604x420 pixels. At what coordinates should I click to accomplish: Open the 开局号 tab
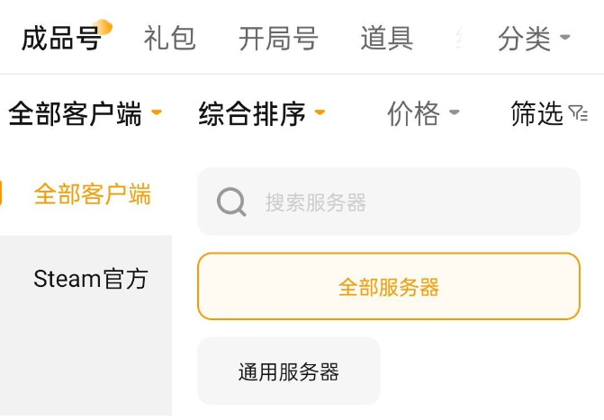pos(278,39)
